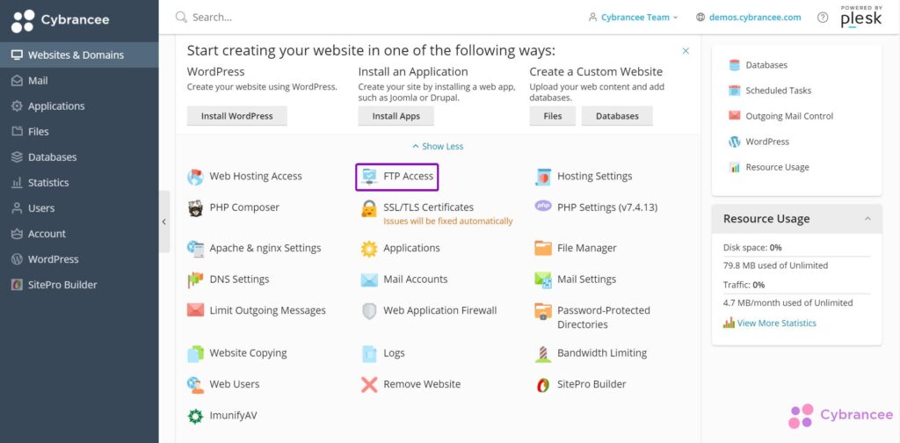Select Websites & Domains in sidebar
900x443 pixels.
tap(79, 55)
